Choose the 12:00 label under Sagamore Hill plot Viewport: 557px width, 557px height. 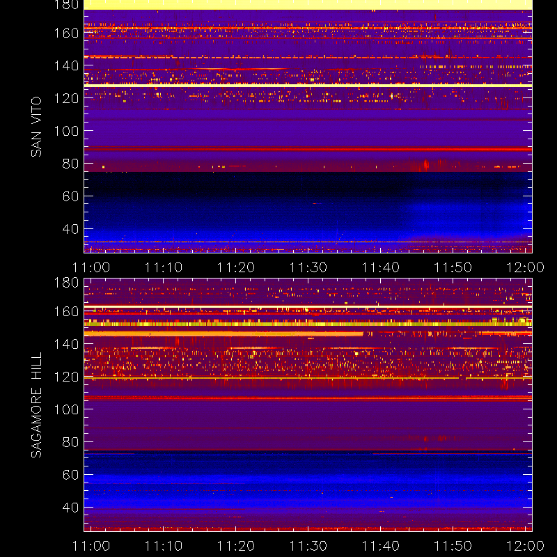(x=526, y=546)
